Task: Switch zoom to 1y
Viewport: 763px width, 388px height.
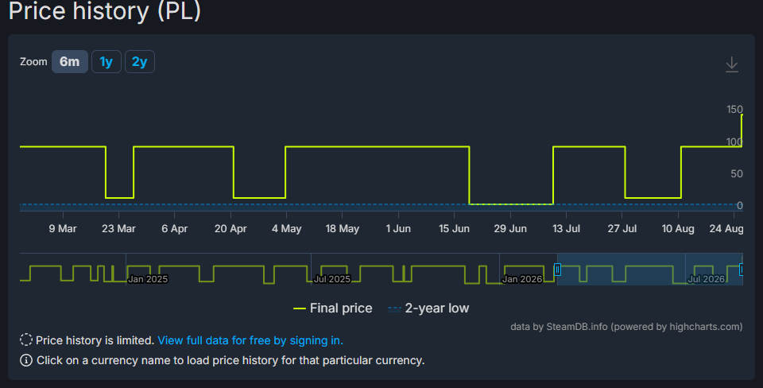Action: pyautogui.click(x=106, y=62)
